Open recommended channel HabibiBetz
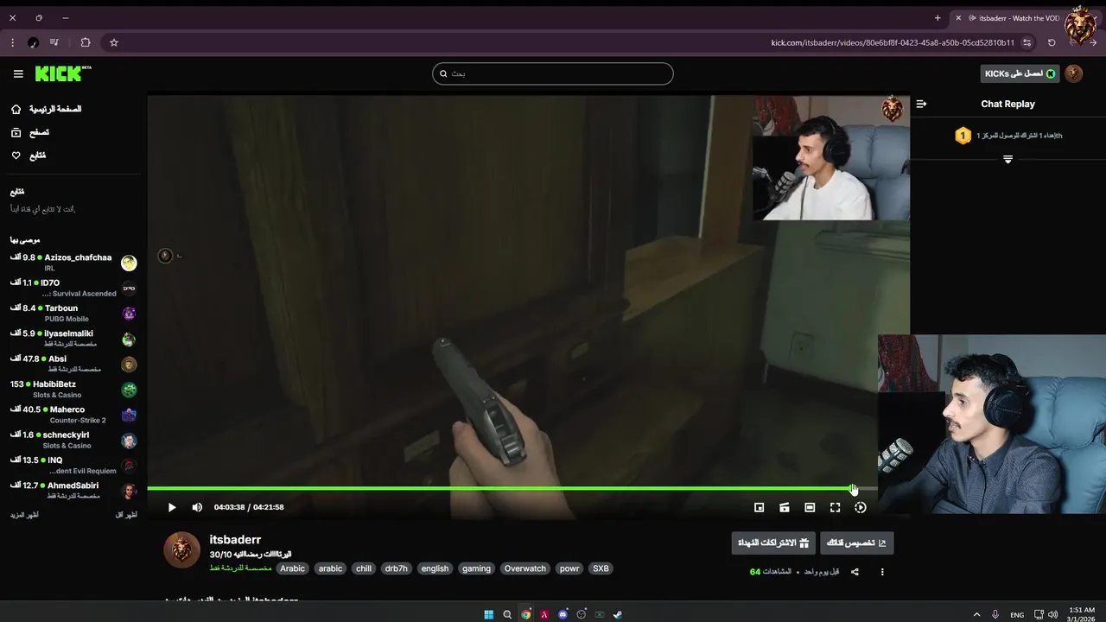Image resolution: width=1106 pixels, height=622 pixels. pos(73,389)
